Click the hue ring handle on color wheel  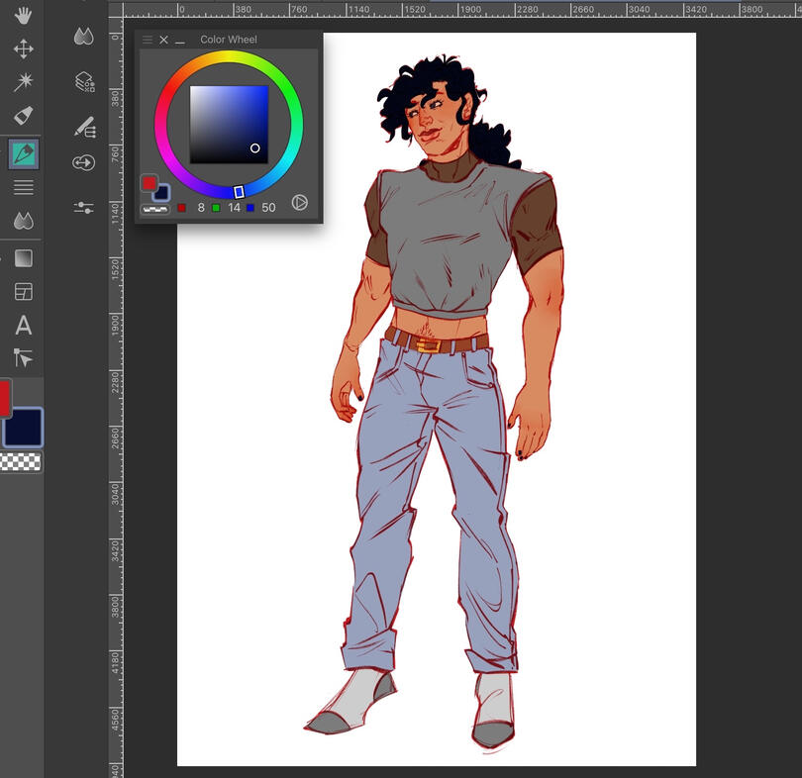pyautogui.click(x=239, y=191)
